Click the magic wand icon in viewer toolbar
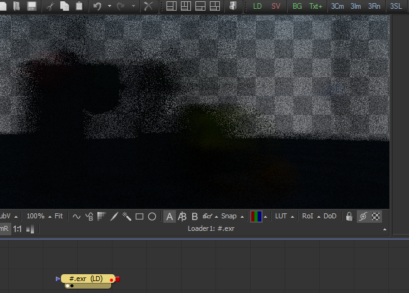409x293 pixels. [x=126, y=216]
